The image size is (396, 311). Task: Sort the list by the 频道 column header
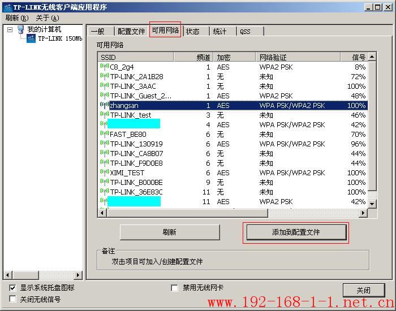(193, 57)
